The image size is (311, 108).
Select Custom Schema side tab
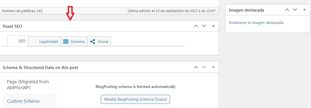(23, 101)
